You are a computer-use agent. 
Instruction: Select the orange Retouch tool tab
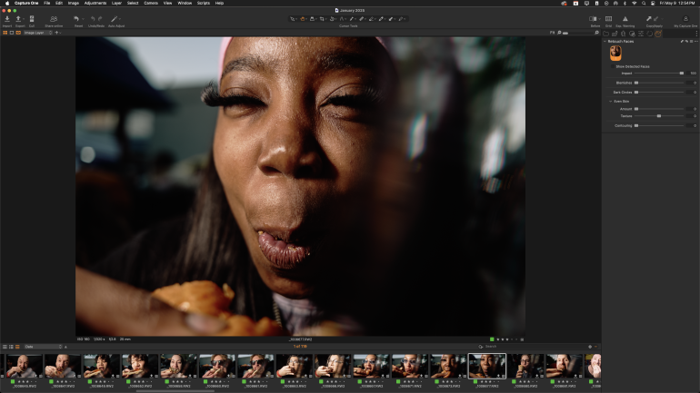point(658,34)
